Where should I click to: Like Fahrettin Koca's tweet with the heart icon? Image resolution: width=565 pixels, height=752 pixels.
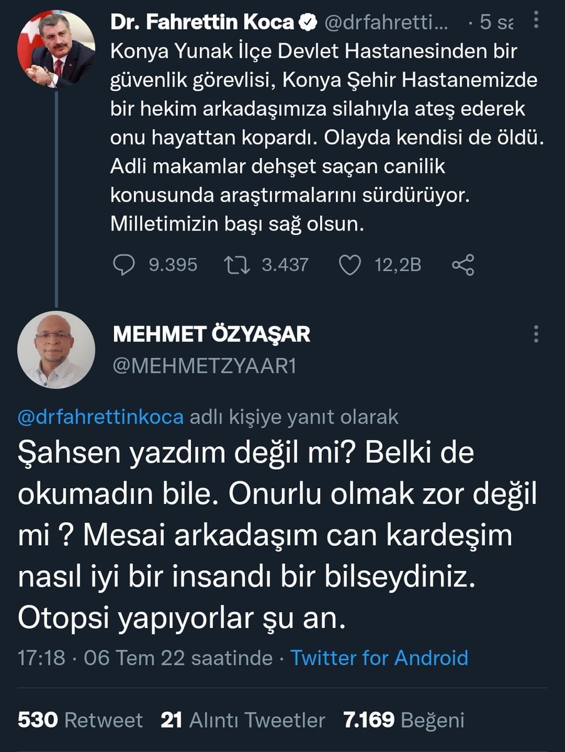[349, 265]
